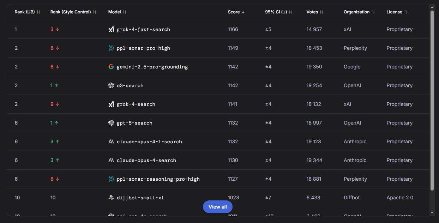
Task: Click the Perplexity icon beside ppl-sonar-reasoning-pro-high
Action: [111, 179]
